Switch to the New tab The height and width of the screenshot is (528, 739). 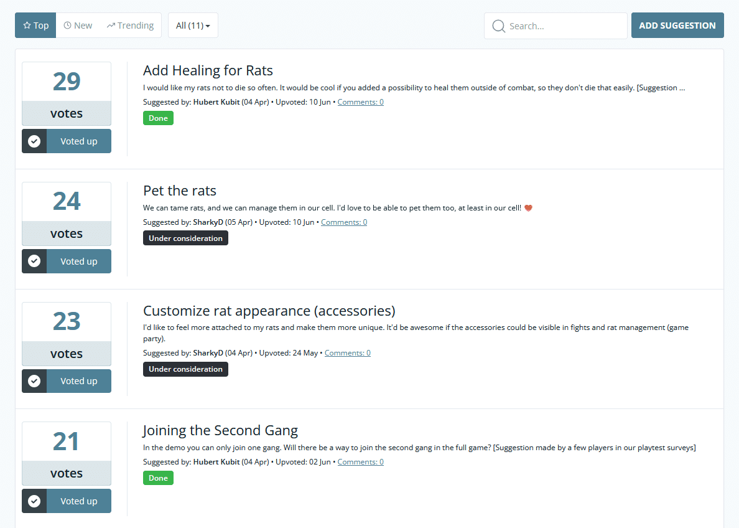point(78,26)
